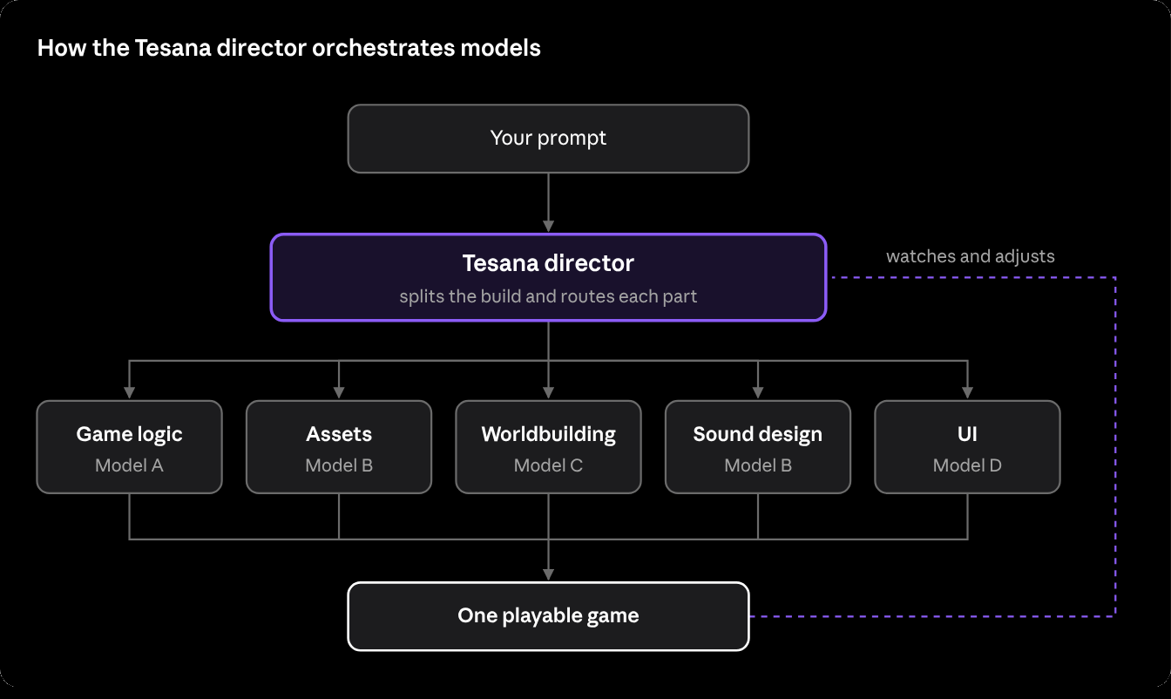This screenshot has width=1171, height=699.
Task: Select the Tesana director node
Action: click(x=548, y=277)
